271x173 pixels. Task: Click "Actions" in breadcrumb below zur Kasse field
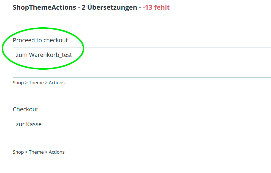[56, 152]
